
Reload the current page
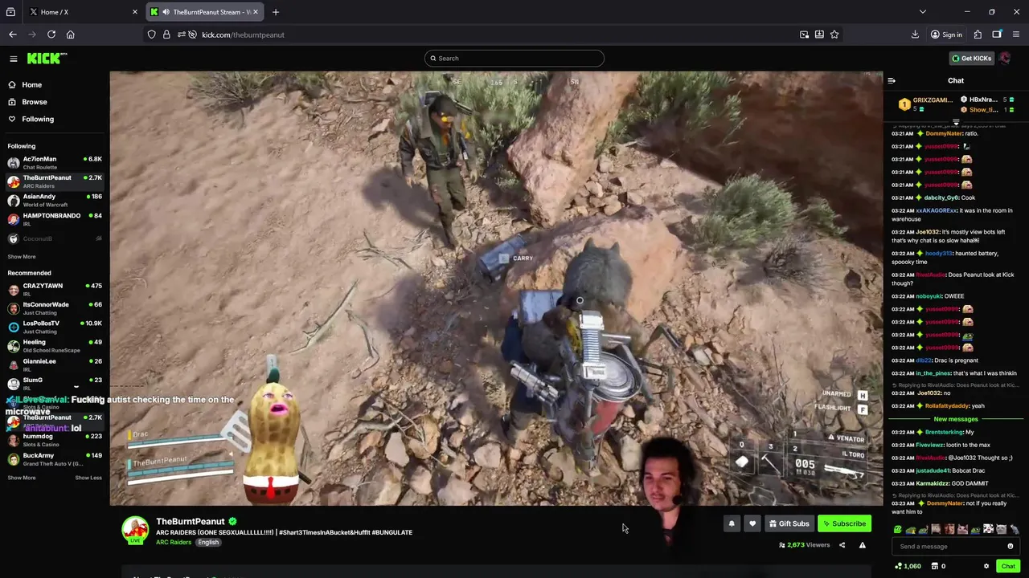[x=51, y=35]
